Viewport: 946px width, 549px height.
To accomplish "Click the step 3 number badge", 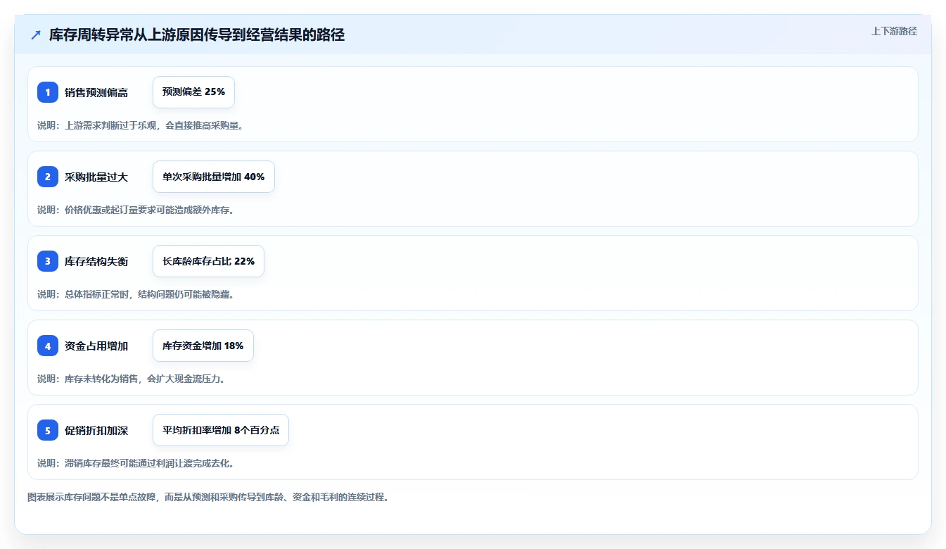I will click(48, 261).
